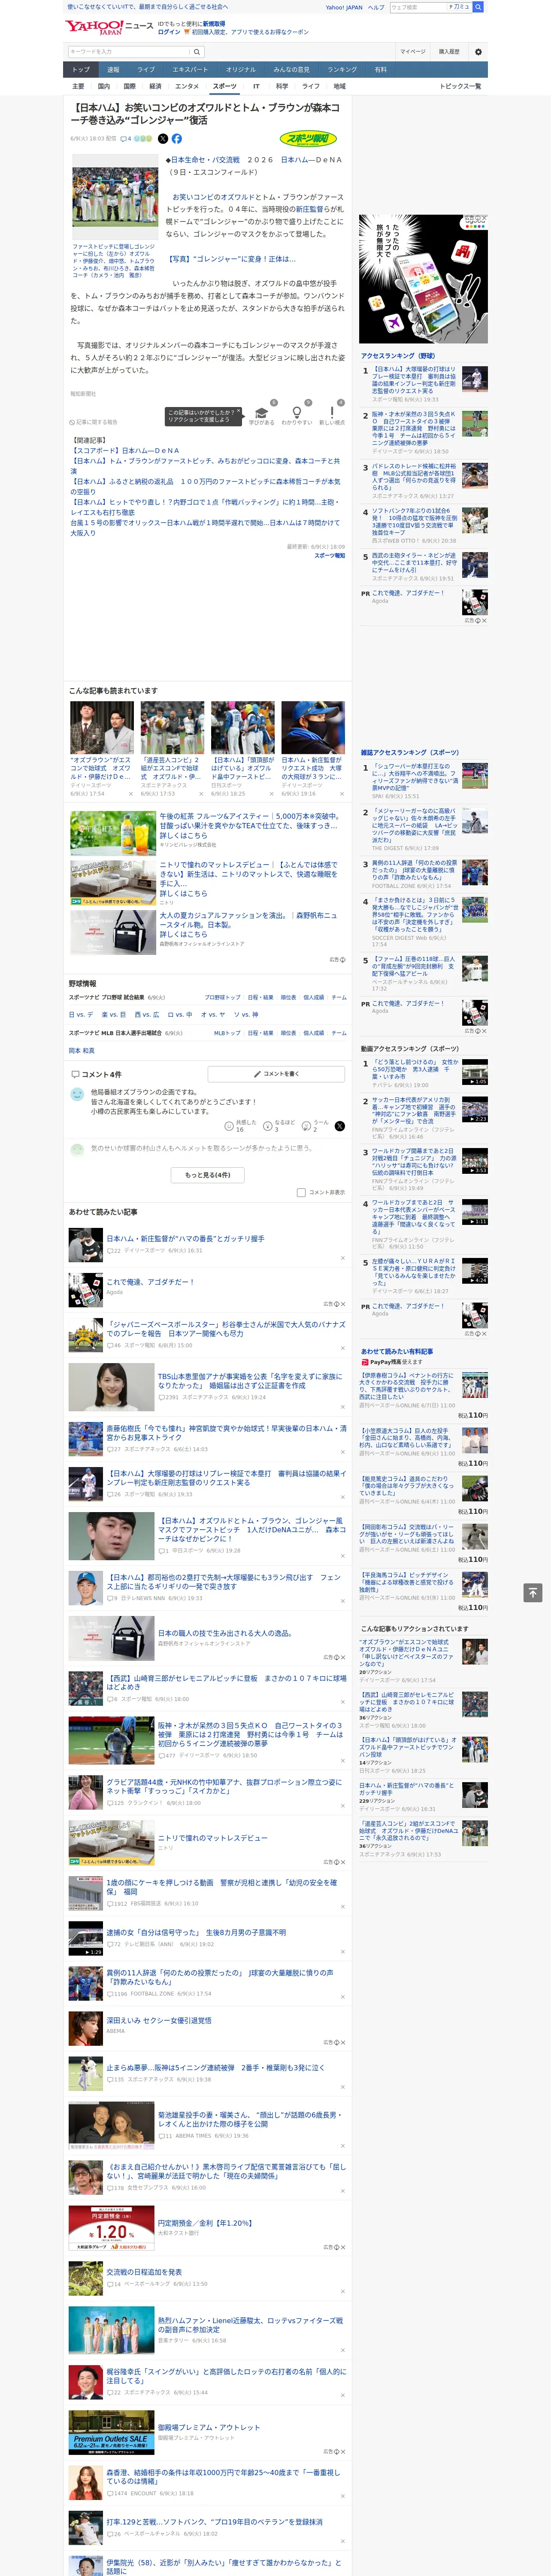This screenshot has width=551, height=2576.
Task: React with 新しい視点 exclamation icon
Action: tap(332, 412)
